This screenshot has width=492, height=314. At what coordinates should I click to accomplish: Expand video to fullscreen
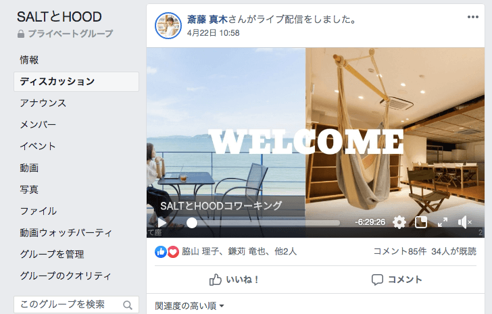443,222
